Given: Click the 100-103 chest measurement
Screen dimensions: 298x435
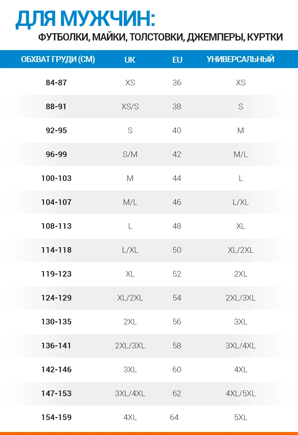Looking at the screenshot, I should 56,178.
